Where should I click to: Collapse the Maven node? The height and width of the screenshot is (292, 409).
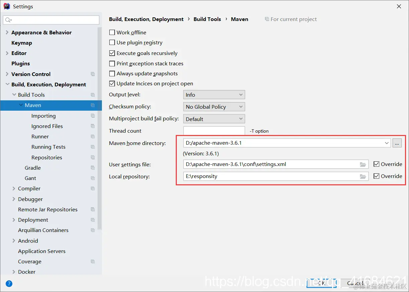click(x=21, y=105)
